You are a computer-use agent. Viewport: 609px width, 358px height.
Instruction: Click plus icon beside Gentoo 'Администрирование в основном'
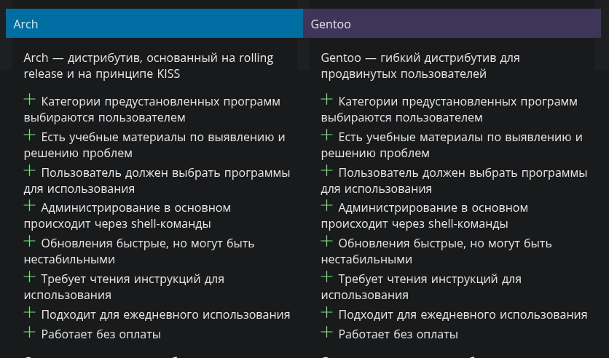pyautogui.click(x=326, y=206)
